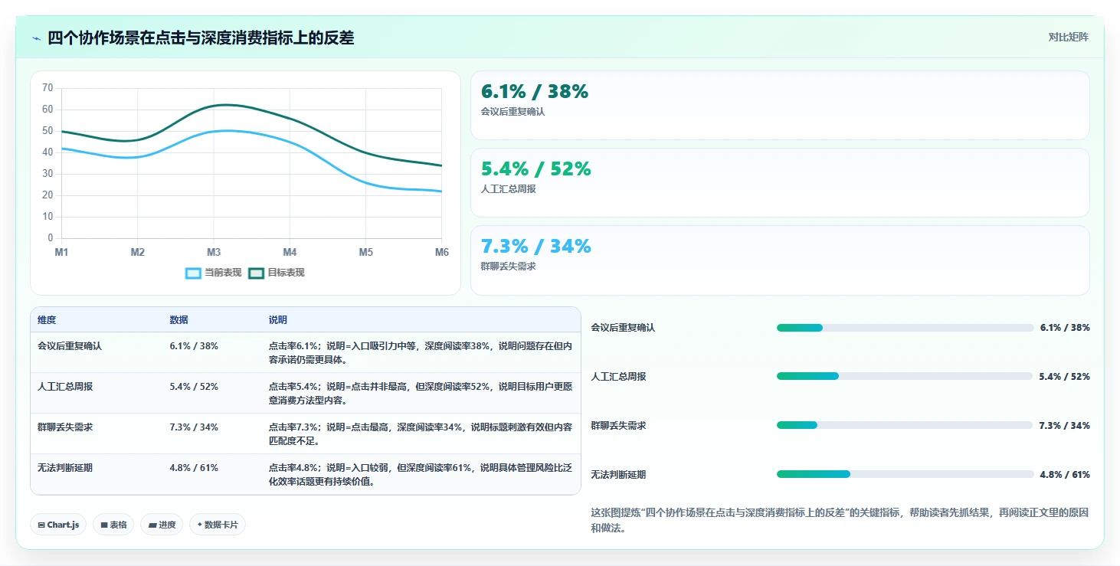
Task: Select table cell 群聊丢失需求
Action: pyautogui.click(x=65, y=427)
